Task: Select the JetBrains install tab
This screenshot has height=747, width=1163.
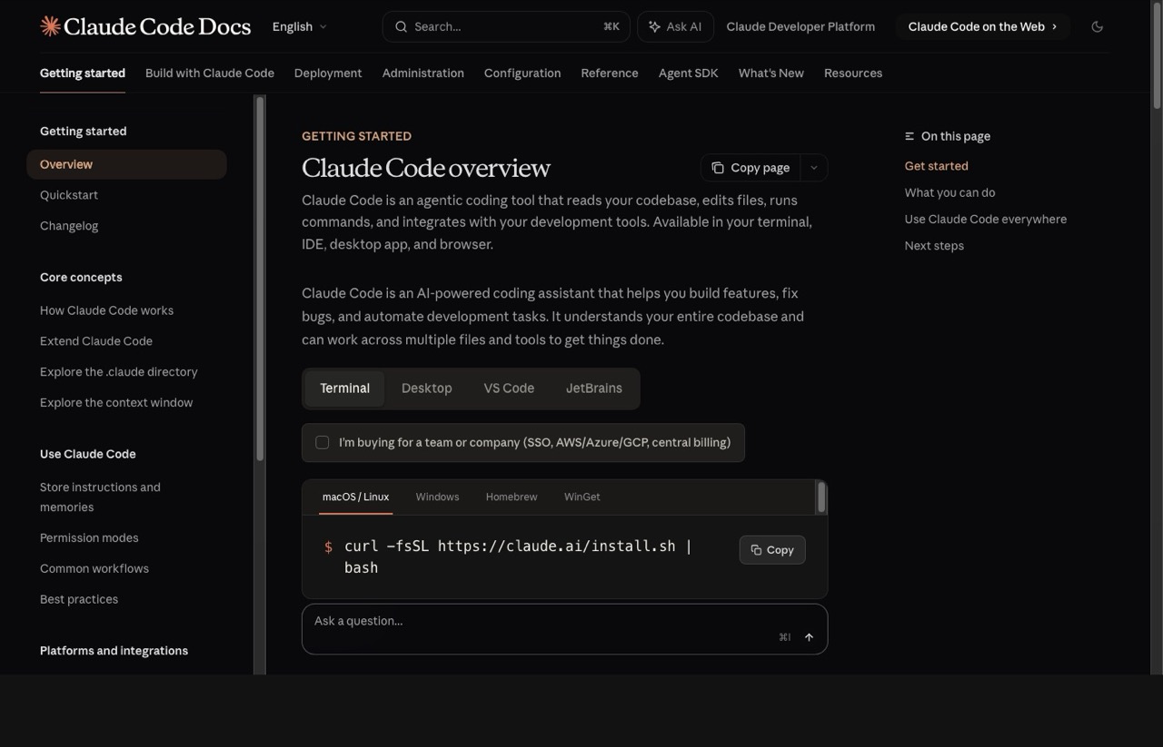Action: (x=594, y=388)
